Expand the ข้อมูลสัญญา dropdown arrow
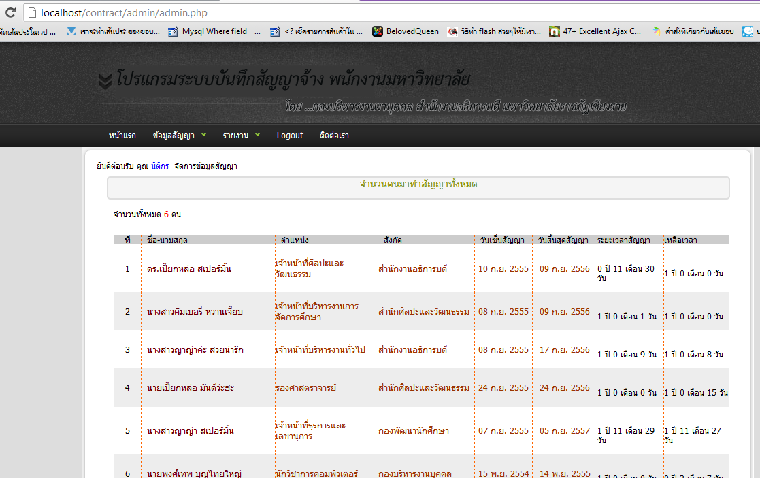 (203, 134)
